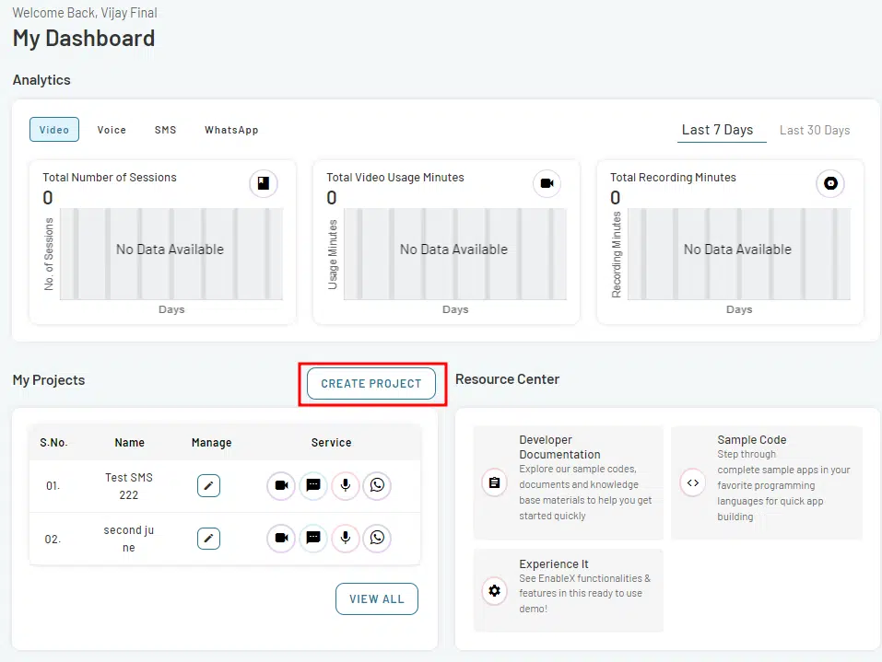Open SMS chat icon in second june row
The width and height of the screenshot is (882, 662).
pos(313,538)
